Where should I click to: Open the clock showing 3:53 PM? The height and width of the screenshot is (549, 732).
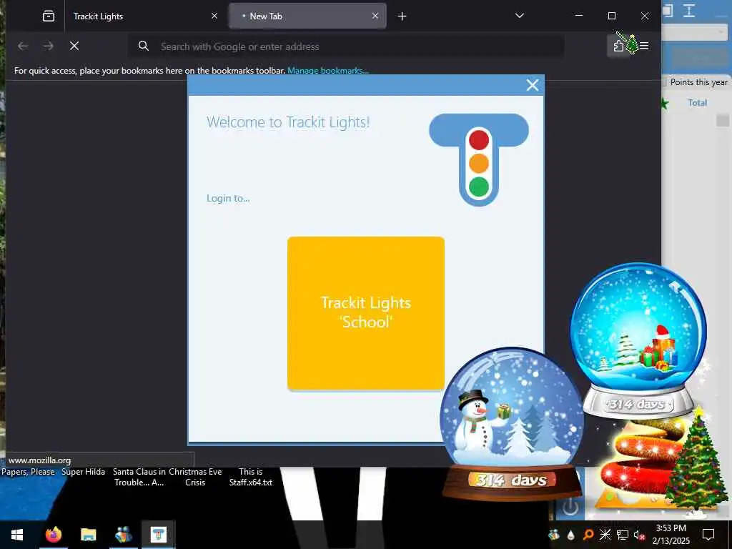[x=671, y=535]
